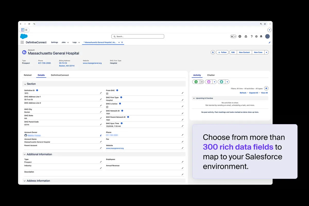Screen dimensions: 309x206
Task: Open activity timeline filter settings gear
Action: coord(266,88)
